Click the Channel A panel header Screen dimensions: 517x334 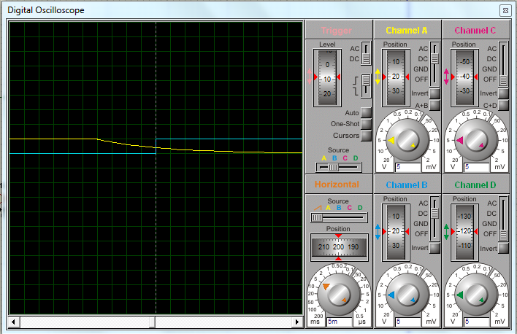point(407,30)
